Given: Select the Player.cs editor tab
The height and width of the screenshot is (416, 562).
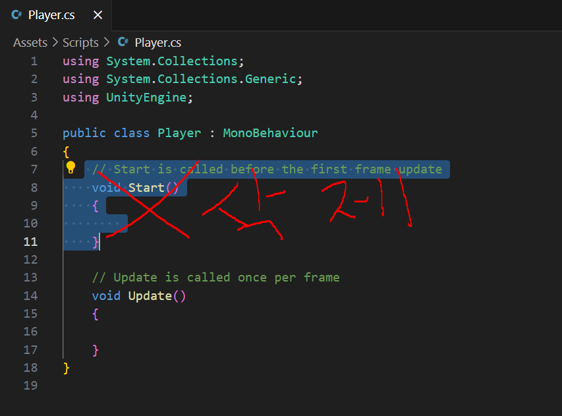Looking at the screenshot, I should tap(51, 15).
